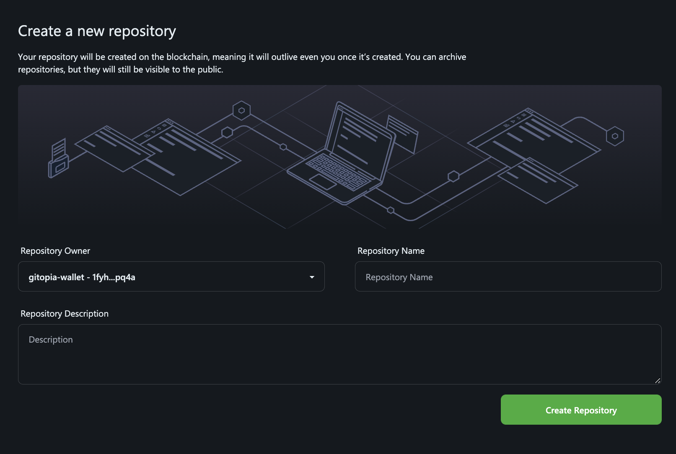This screenshot has width=676, height=454.
Task: Click the dropdown caret beside gitopia-wallet
Action: [312, 277]
